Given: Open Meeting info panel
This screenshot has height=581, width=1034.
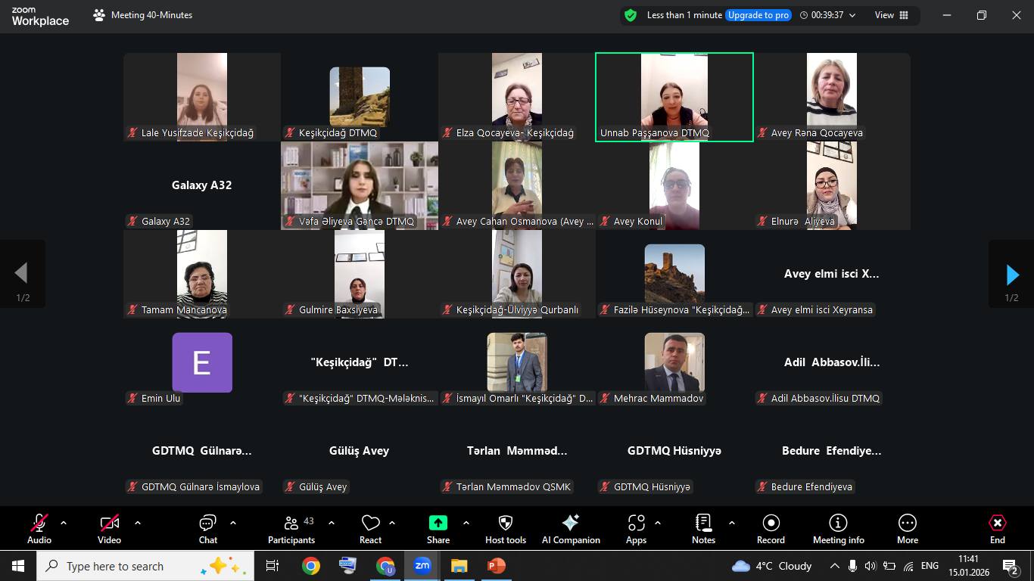Looking at the screenshot, I should (838, 528).
